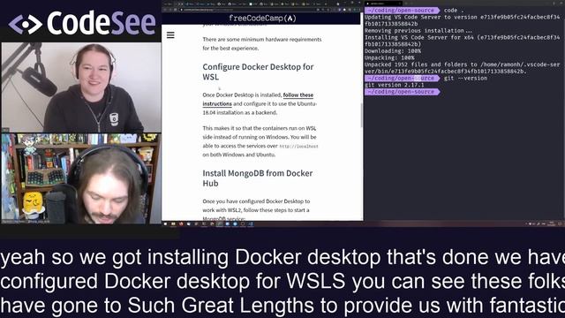Select the terminal window tab
The width and height of the screenshot is (565, 318).
pos(383,4)
